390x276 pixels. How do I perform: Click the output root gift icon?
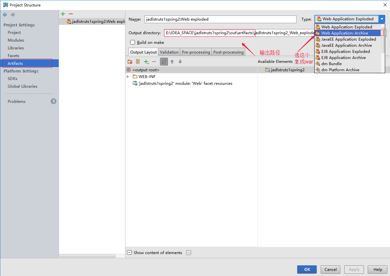tap(129, 70)
